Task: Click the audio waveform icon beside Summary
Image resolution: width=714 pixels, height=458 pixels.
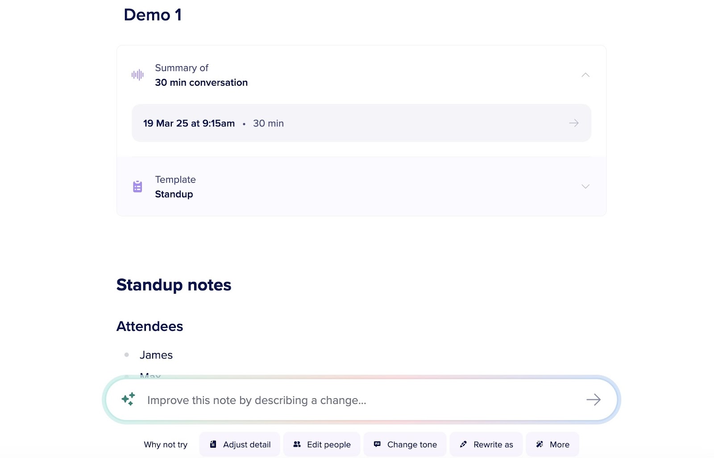Action: coord(137,74)
